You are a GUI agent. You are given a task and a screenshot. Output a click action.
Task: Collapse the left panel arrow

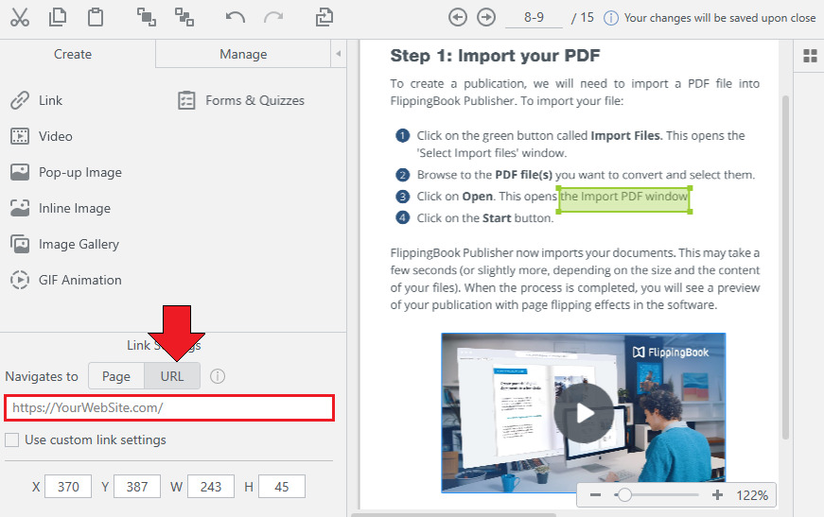click(x=339, y=54)
